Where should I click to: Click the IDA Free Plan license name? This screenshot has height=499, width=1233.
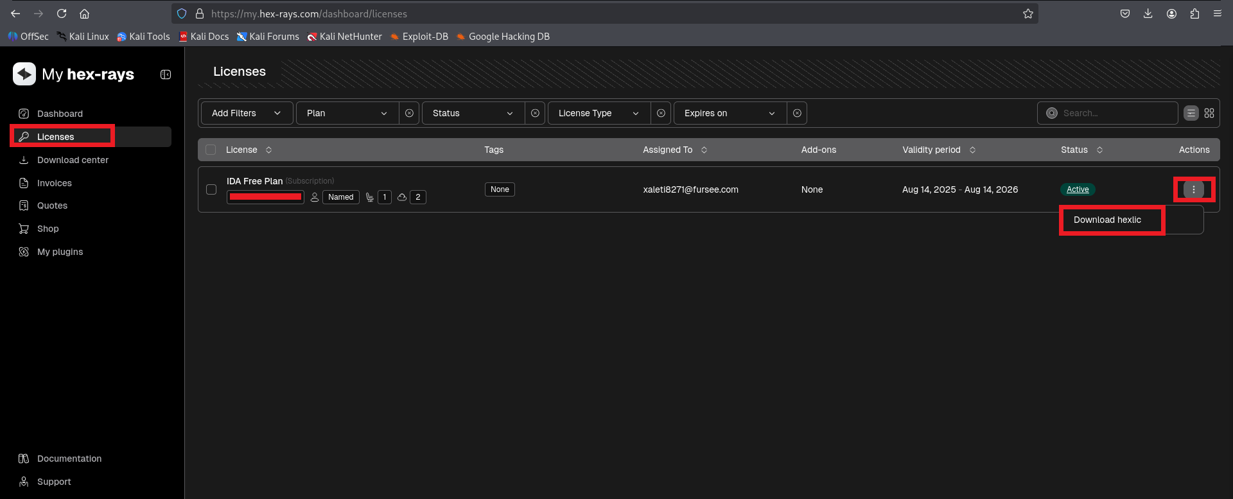tap(254, 181)
